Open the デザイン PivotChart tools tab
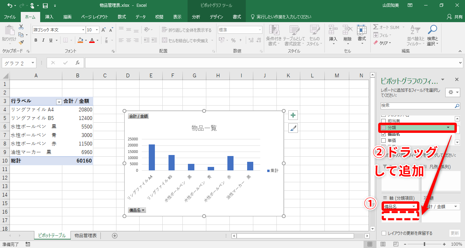The height and width of the screenshot is (248, 465). 217,17
